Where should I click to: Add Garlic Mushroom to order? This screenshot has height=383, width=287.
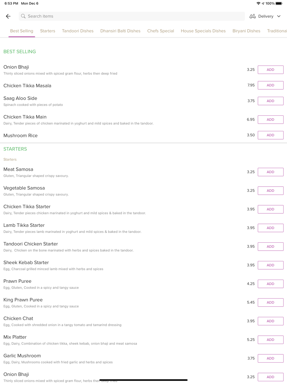pos(270,358)
